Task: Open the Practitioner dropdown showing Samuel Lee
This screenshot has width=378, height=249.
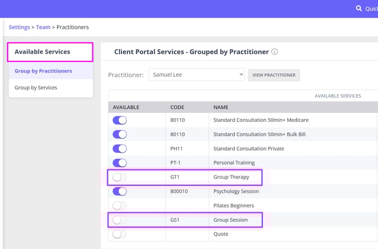Action: pos(196,75)
